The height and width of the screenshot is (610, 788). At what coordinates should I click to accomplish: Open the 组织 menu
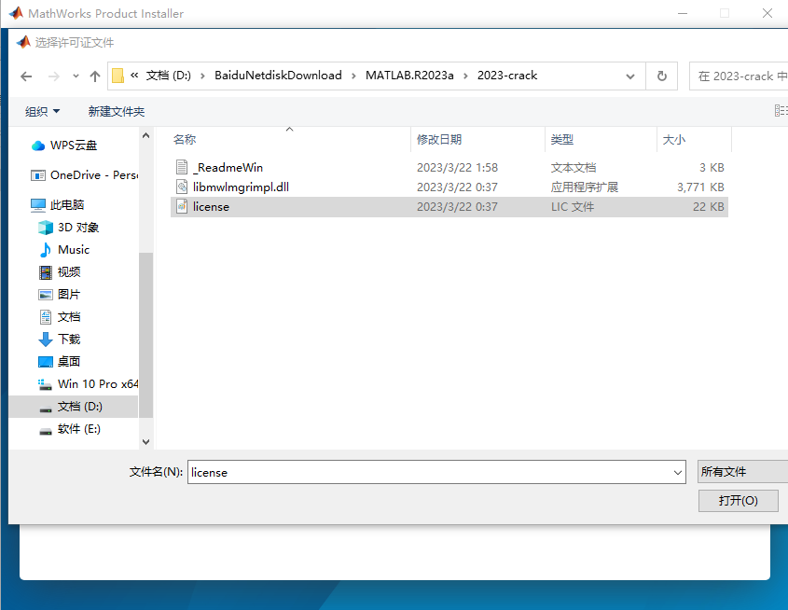coord(42,112)
